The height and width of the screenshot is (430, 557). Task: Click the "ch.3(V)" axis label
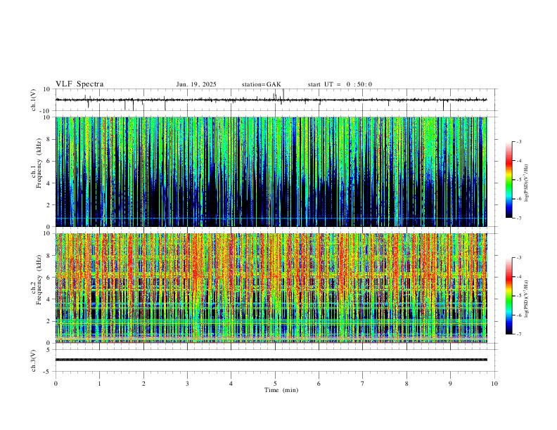point(34,360)
